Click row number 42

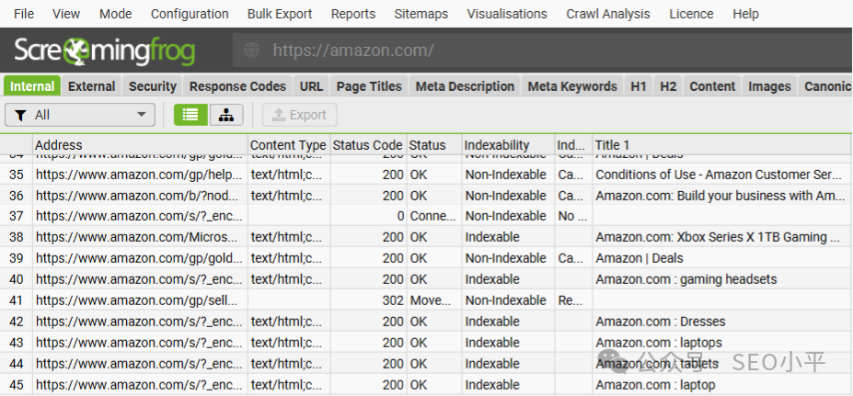pos(17,322)
